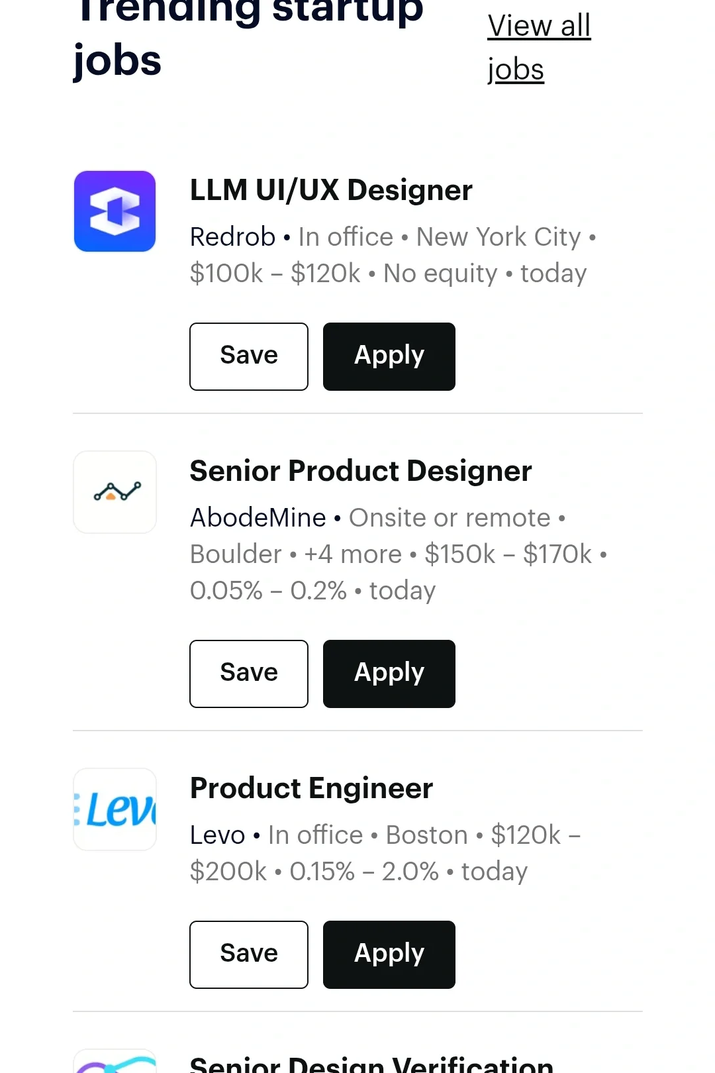Image resolution: width=715 pixels, height=1073 pixels.
Task: Click the AbodeMine company name
Action: pos(258,518)
